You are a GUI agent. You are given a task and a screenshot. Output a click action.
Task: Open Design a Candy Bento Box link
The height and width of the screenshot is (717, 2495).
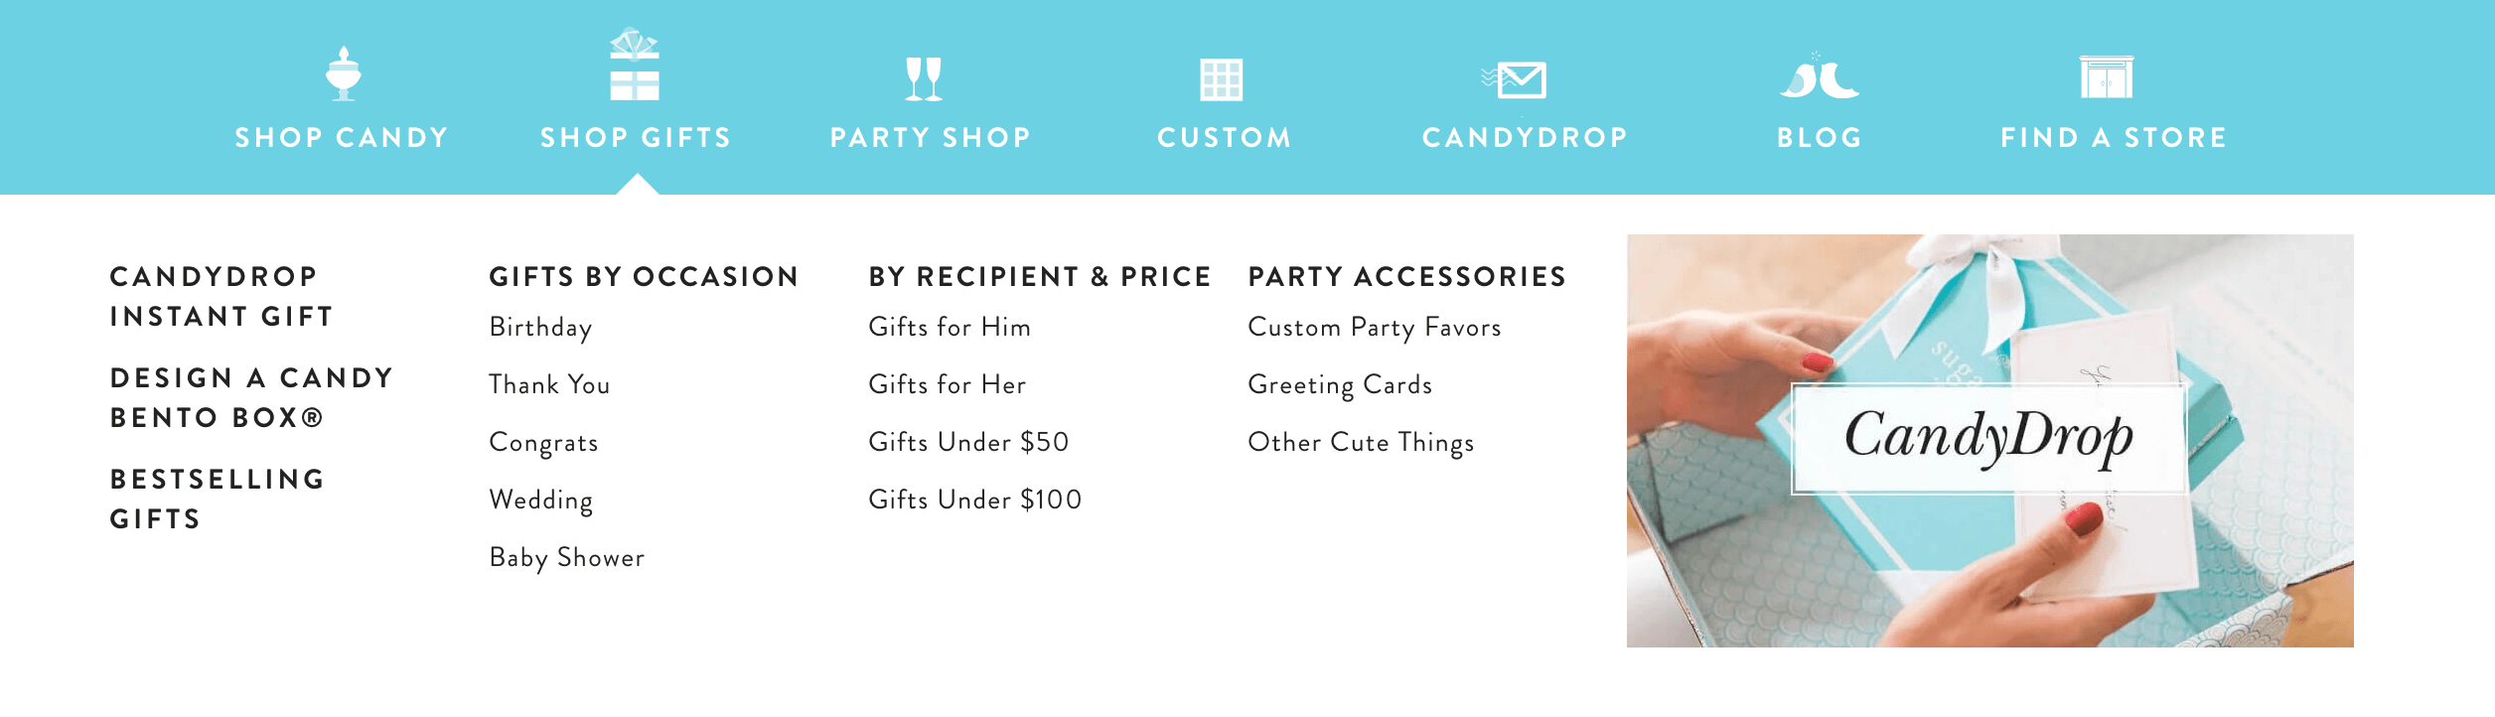click(x=251, y=397)
